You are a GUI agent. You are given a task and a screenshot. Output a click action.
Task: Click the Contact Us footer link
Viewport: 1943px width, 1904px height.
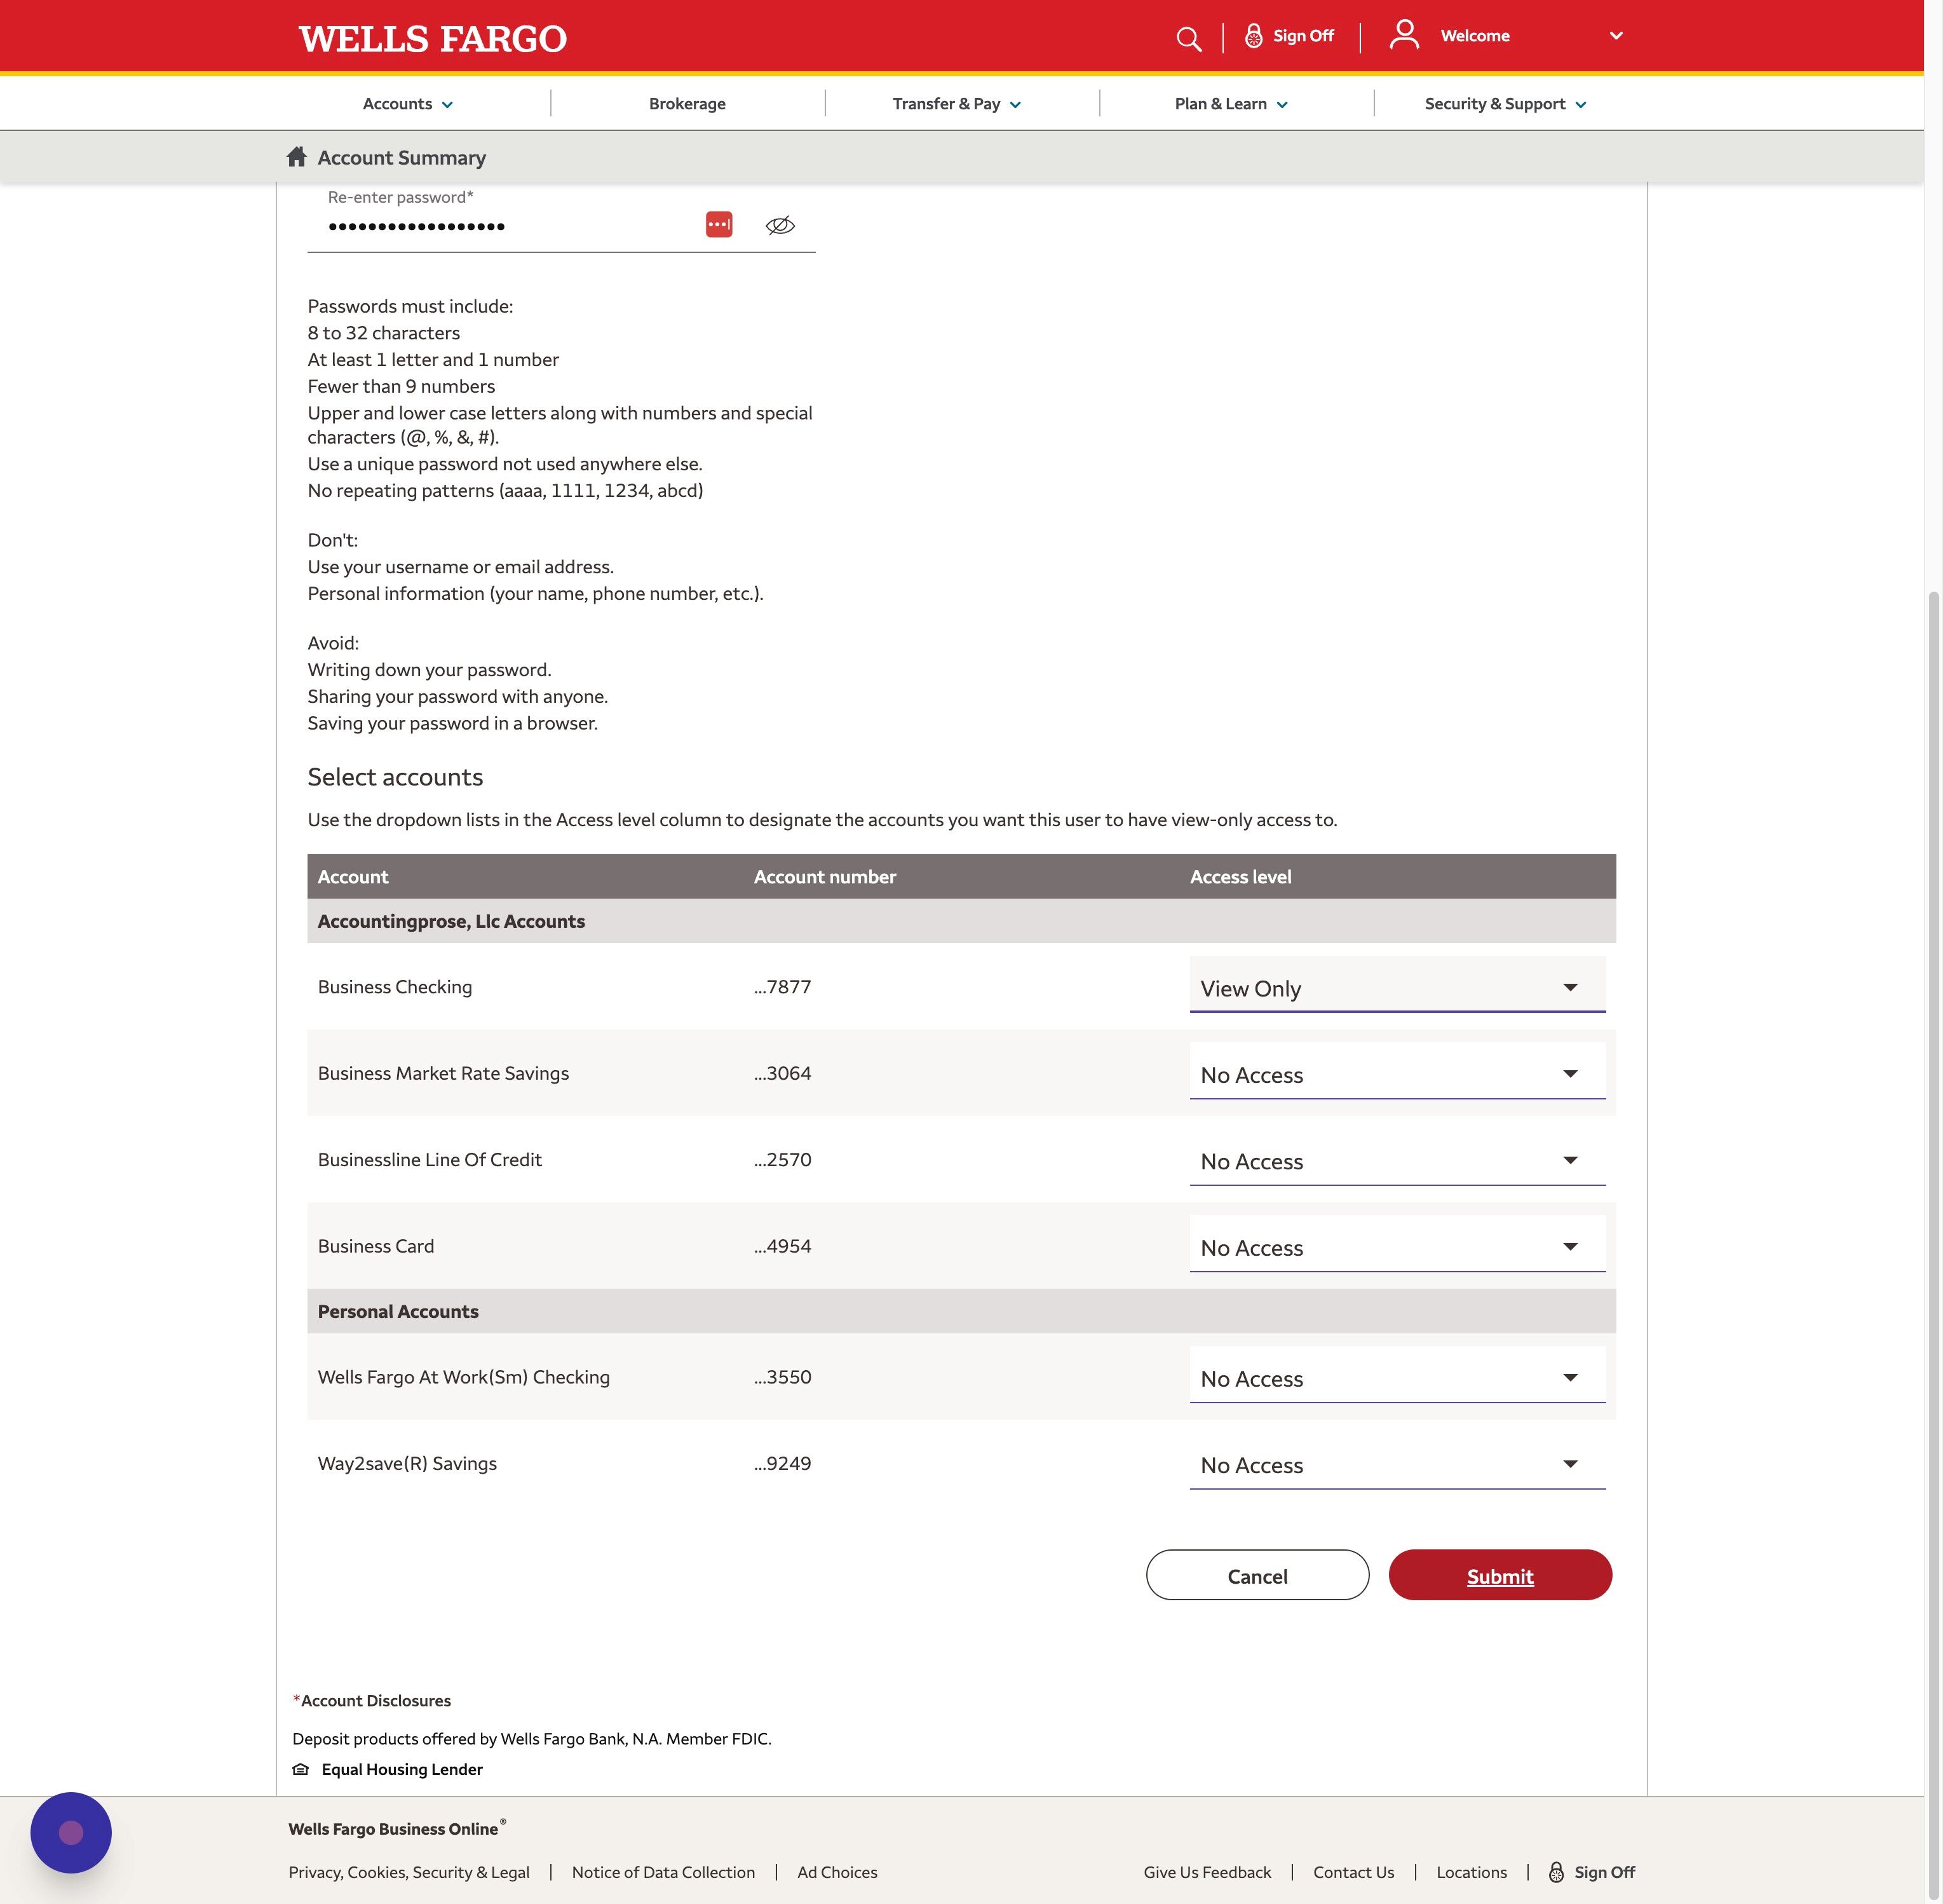(x=1353, y=1872)
